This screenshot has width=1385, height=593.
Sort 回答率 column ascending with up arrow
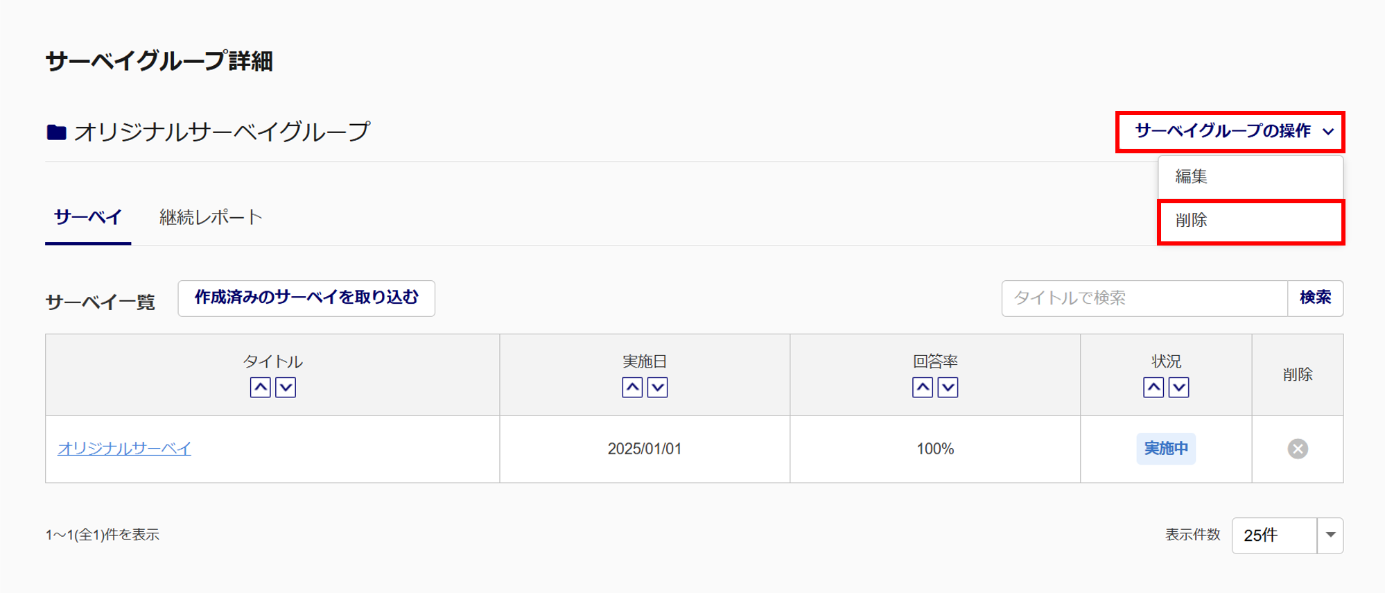point(923,387)
